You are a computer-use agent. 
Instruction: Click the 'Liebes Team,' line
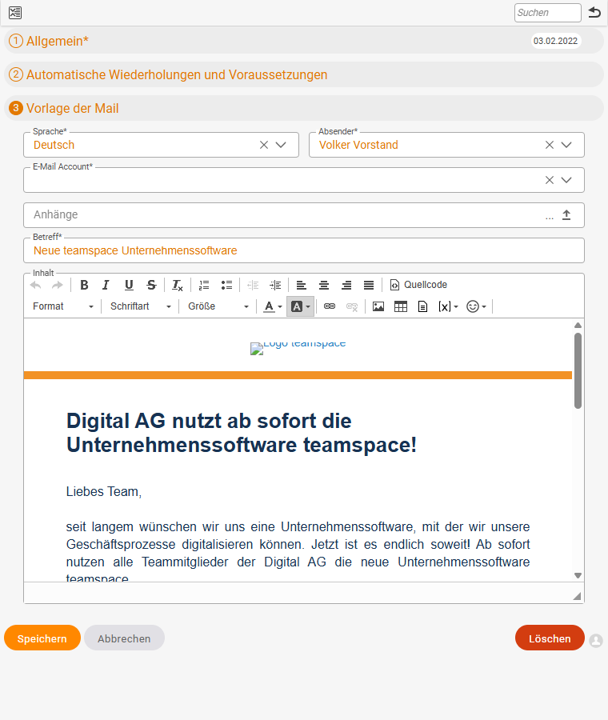104,491
